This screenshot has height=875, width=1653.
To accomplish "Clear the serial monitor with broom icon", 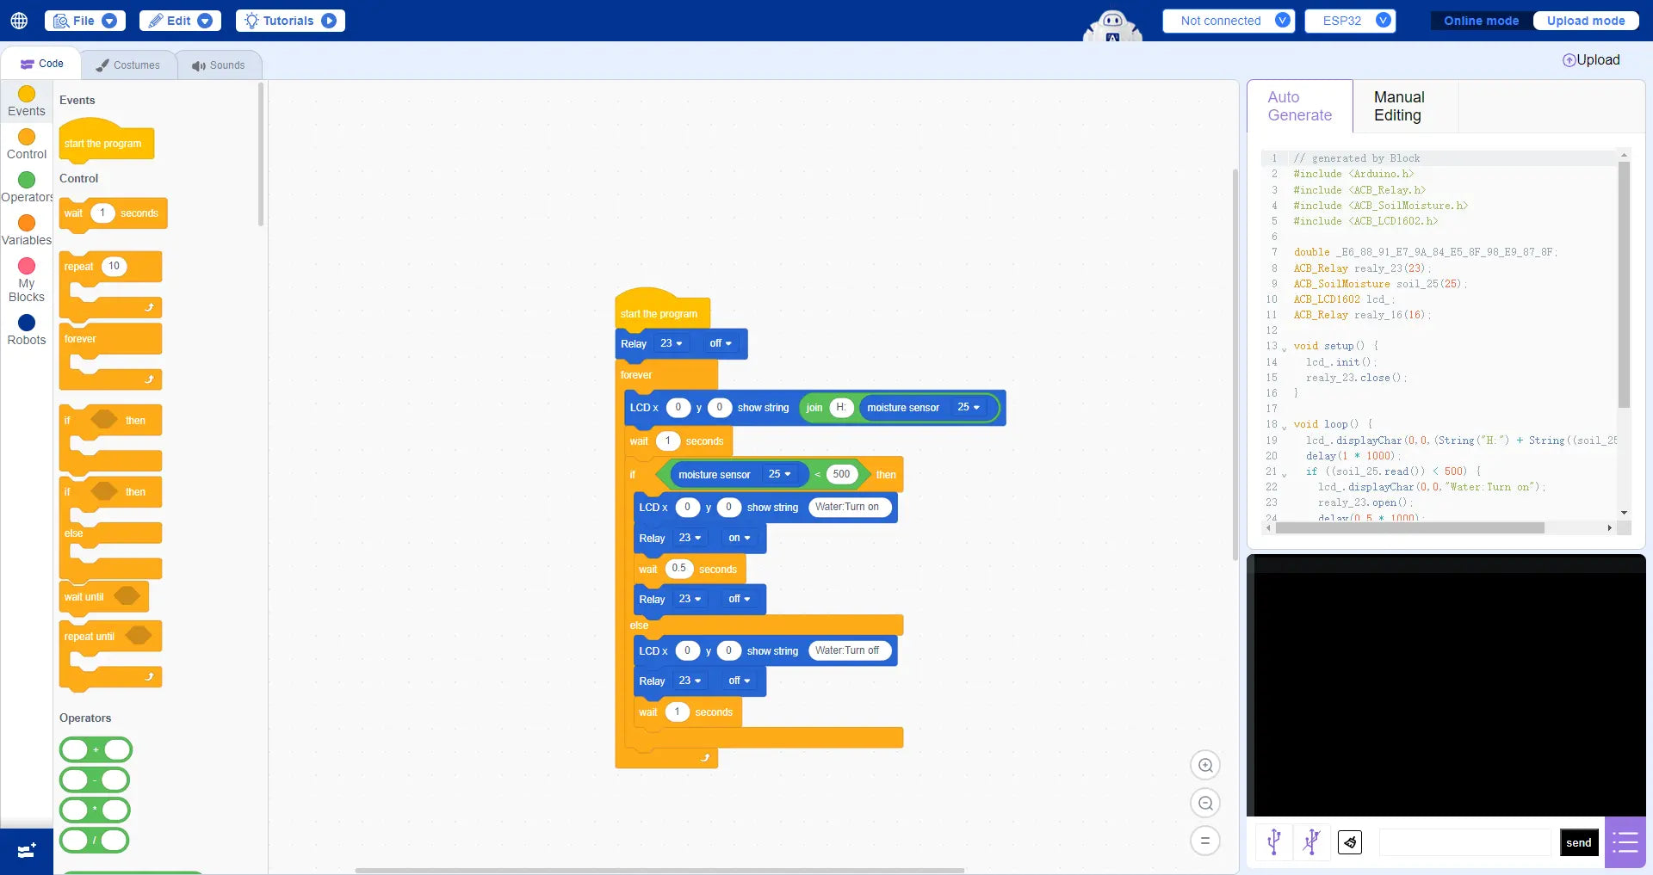I will click(x=1349, y=842).
